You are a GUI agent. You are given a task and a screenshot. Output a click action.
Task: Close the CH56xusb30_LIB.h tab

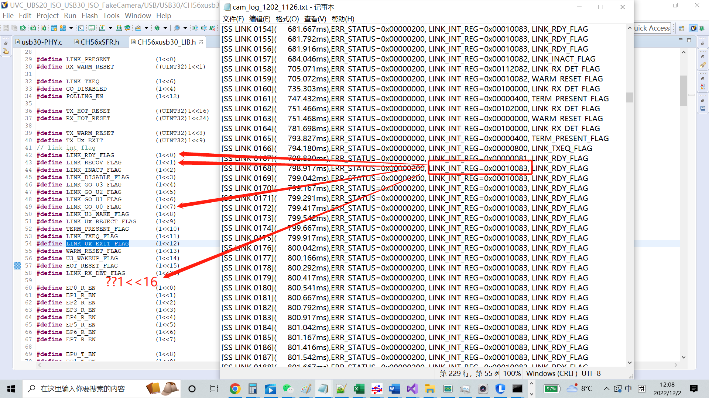(x=201, y=42)
